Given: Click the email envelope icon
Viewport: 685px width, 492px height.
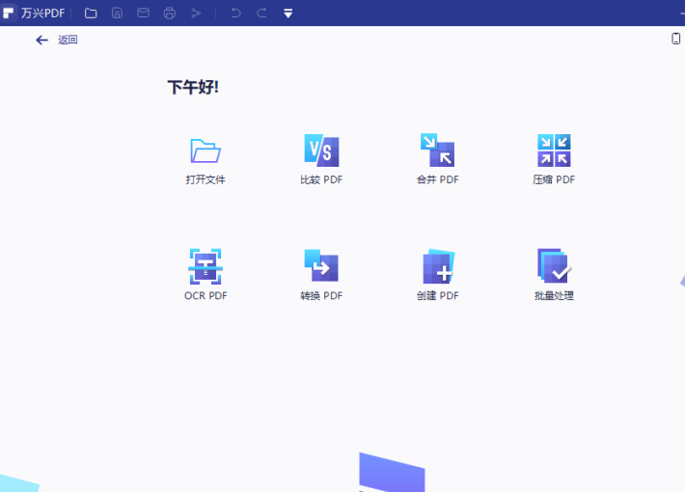Looking at the screenshot, I should 143,13.
